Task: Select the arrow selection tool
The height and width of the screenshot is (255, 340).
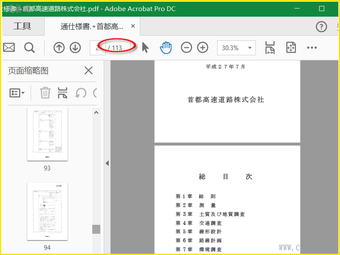Action: (x=145, y=48)
